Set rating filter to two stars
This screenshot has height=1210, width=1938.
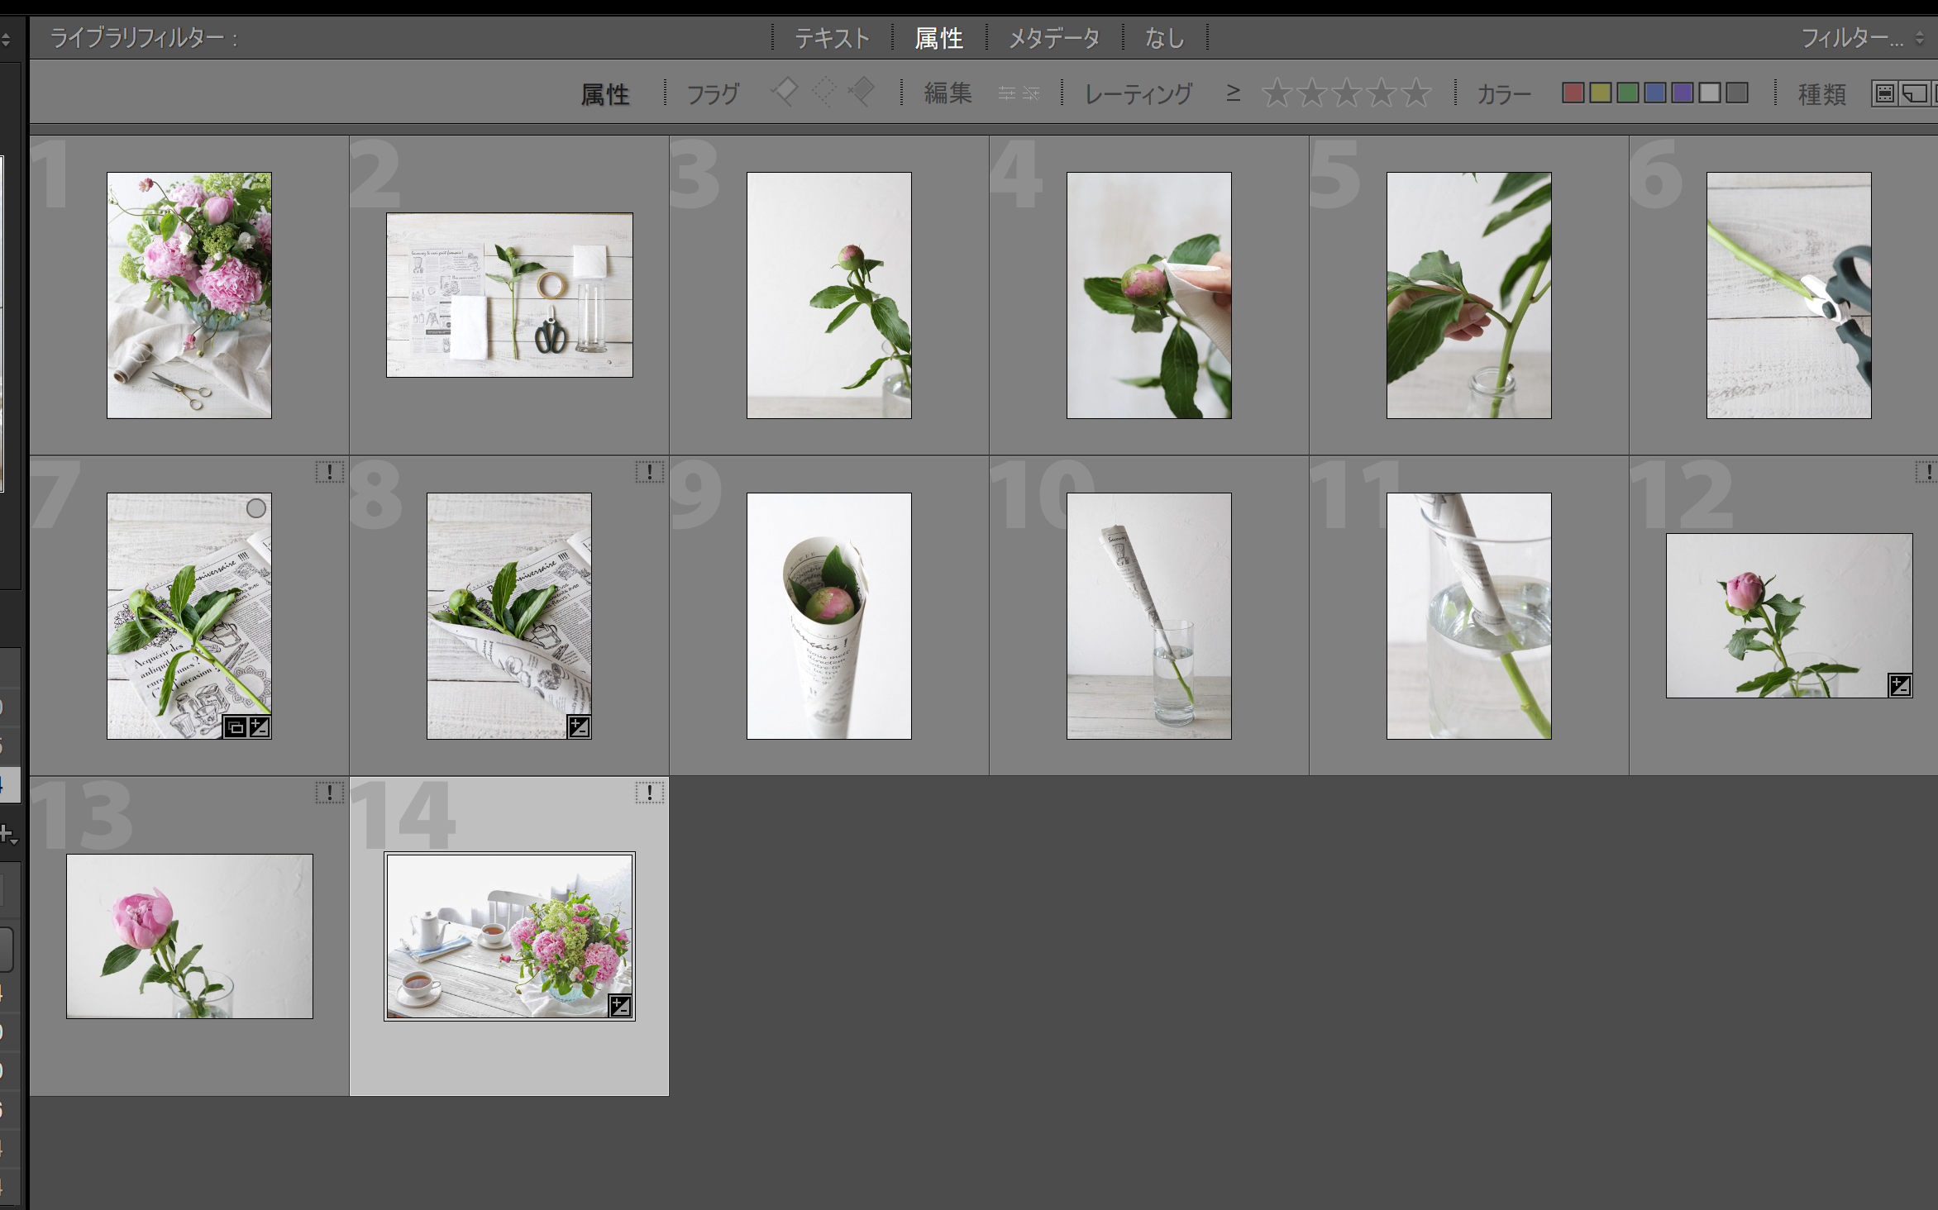click(x=1312, y=93)
